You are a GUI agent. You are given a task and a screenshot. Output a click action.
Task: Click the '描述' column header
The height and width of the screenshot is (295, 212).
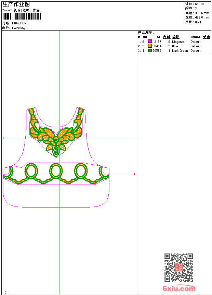tap(176, 37)
